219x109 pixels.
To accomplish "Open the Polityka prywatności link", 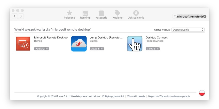I will point(113,96).
